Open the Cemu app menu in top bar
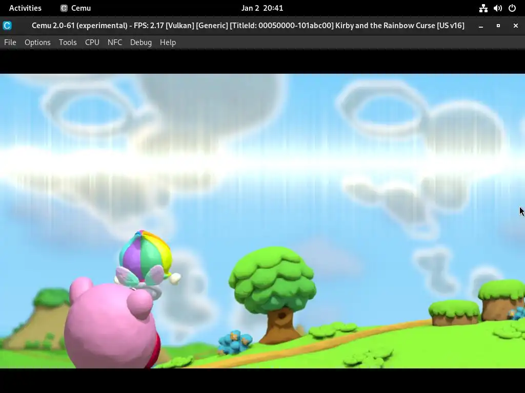Viewport: 525px width, 393px height. [x=76, y=8]
